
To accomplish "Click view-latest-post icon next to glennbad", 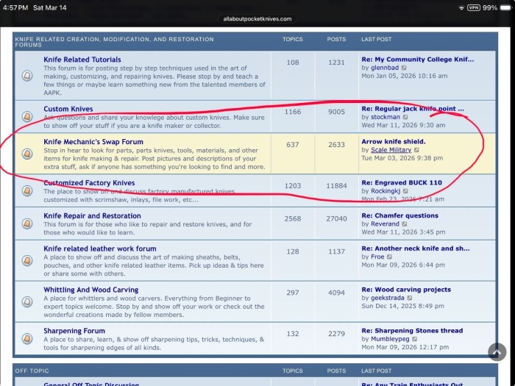I will point(404,68).
